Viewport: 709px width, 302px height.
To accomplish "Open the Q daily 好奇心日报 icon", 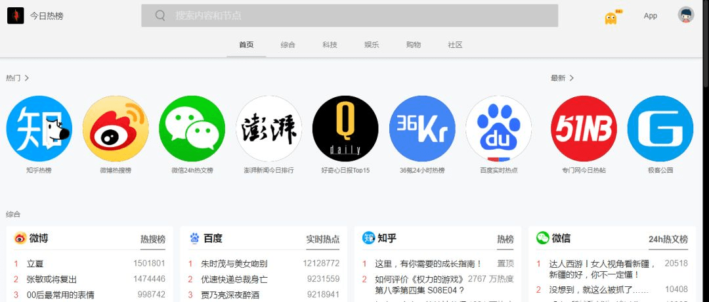I will 345,129.
